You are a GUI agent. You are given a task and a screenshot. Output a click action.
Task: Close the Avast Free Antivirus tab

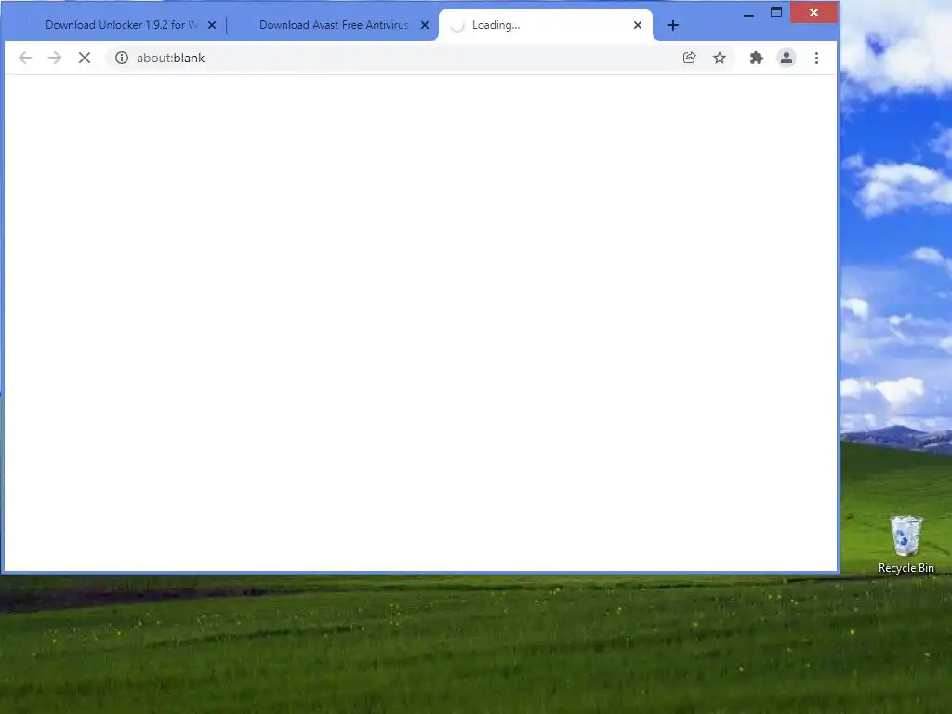(x=425, y=25)
